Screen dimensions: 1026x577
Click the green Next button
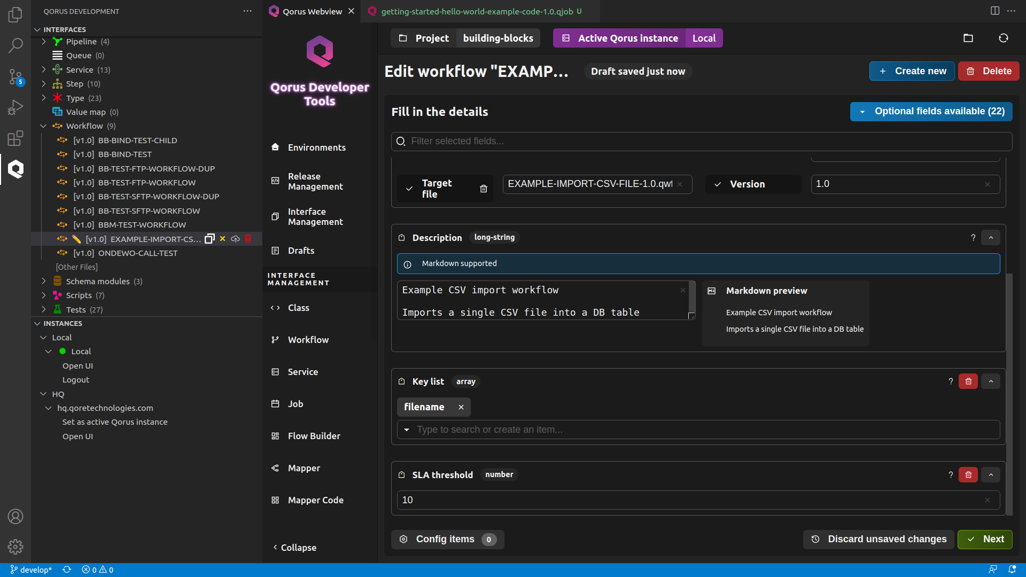[x=985, y=540]
